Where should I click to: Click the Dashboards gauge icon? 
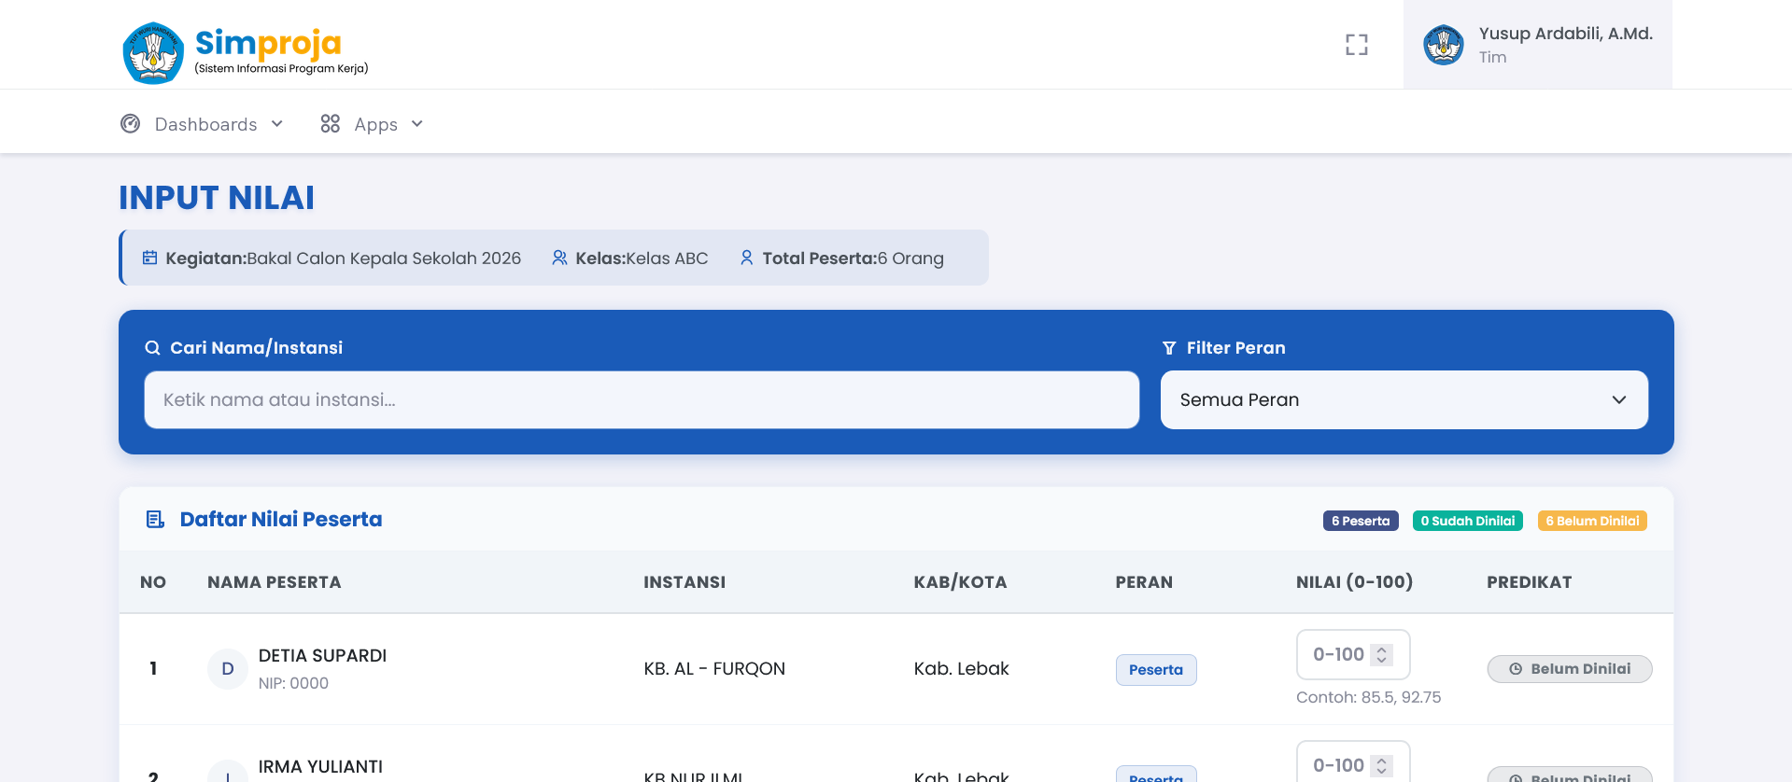click(131, 123)
